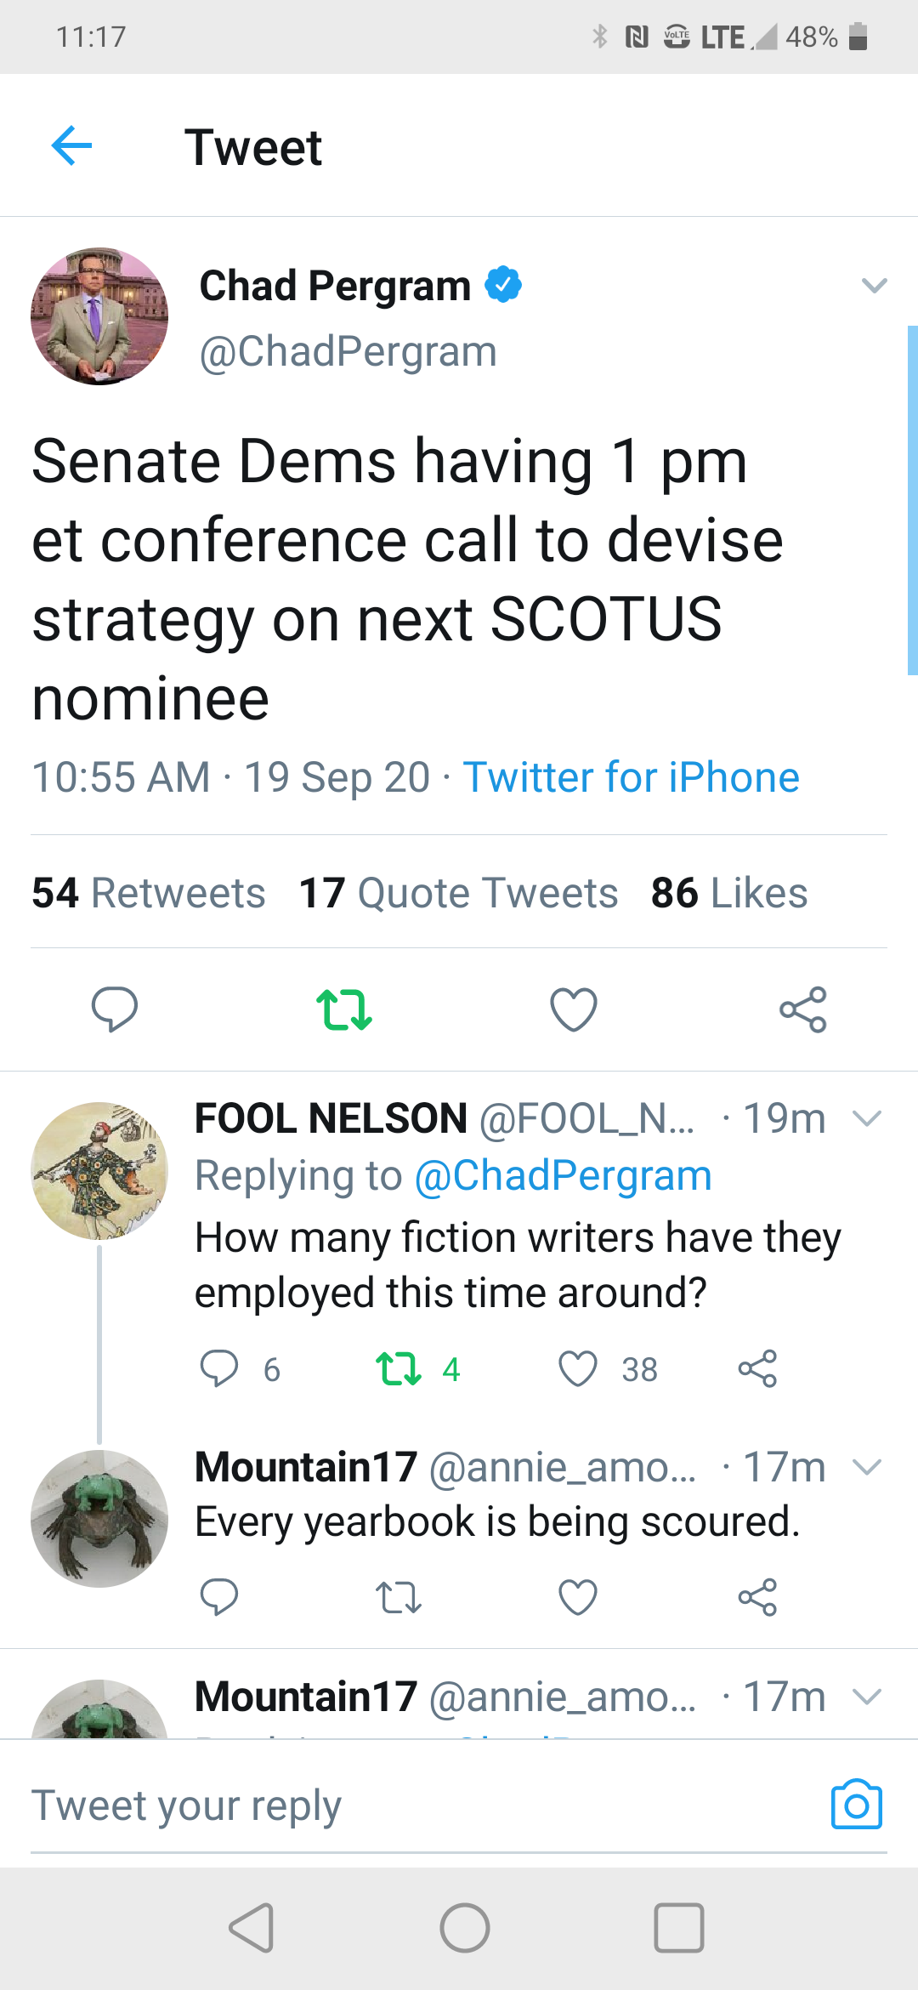The width and height of the screenshot is (918, 1990).
Task: Undo retweet on the main tweet
Action: 343,1009
